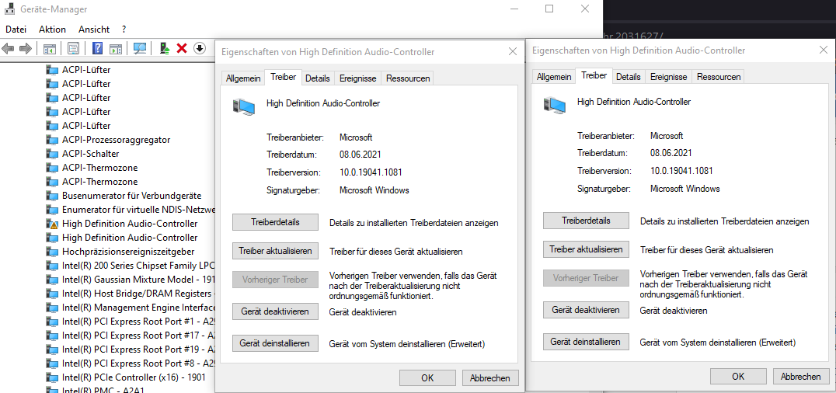Close the right properties dialog with X
This screenshot has height=393, width=836.
824,50
